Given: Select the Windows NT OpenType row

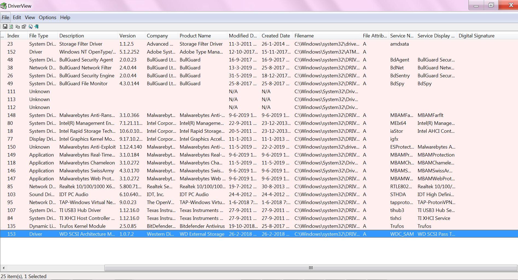Looking at the screenshot, I should [259, 52].
